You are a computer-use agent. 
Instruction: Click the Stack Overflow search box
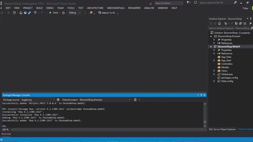click(168, 3)
